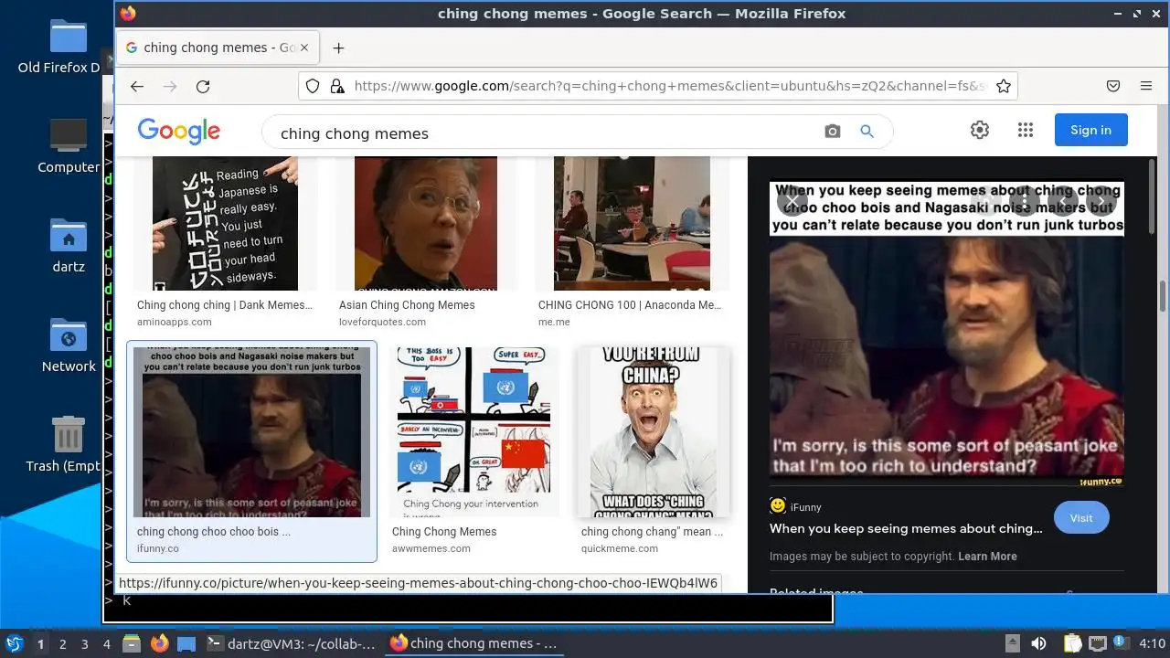Image resolution: width=1170 pixels, height=658 pixels.
Task: Open the three-dot menu on the preview image
Action: [x=1025, y=201]
